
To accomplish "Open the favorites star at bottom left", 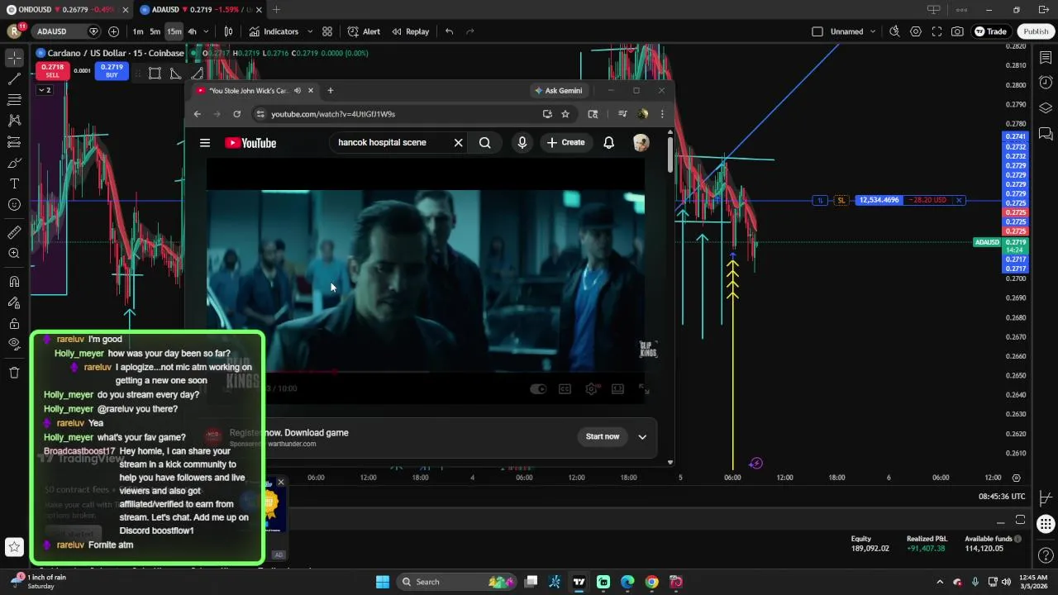I will (x=14, y=546).
